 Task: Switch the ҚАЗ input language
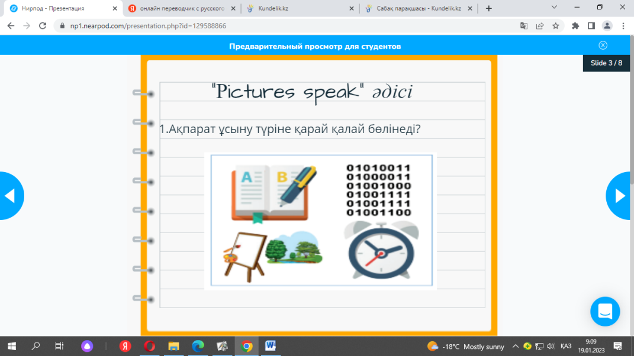(566, 347)
